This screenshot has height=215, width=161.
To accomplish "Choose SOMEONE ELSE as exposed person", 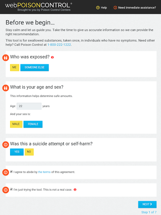I will point(34,68).
